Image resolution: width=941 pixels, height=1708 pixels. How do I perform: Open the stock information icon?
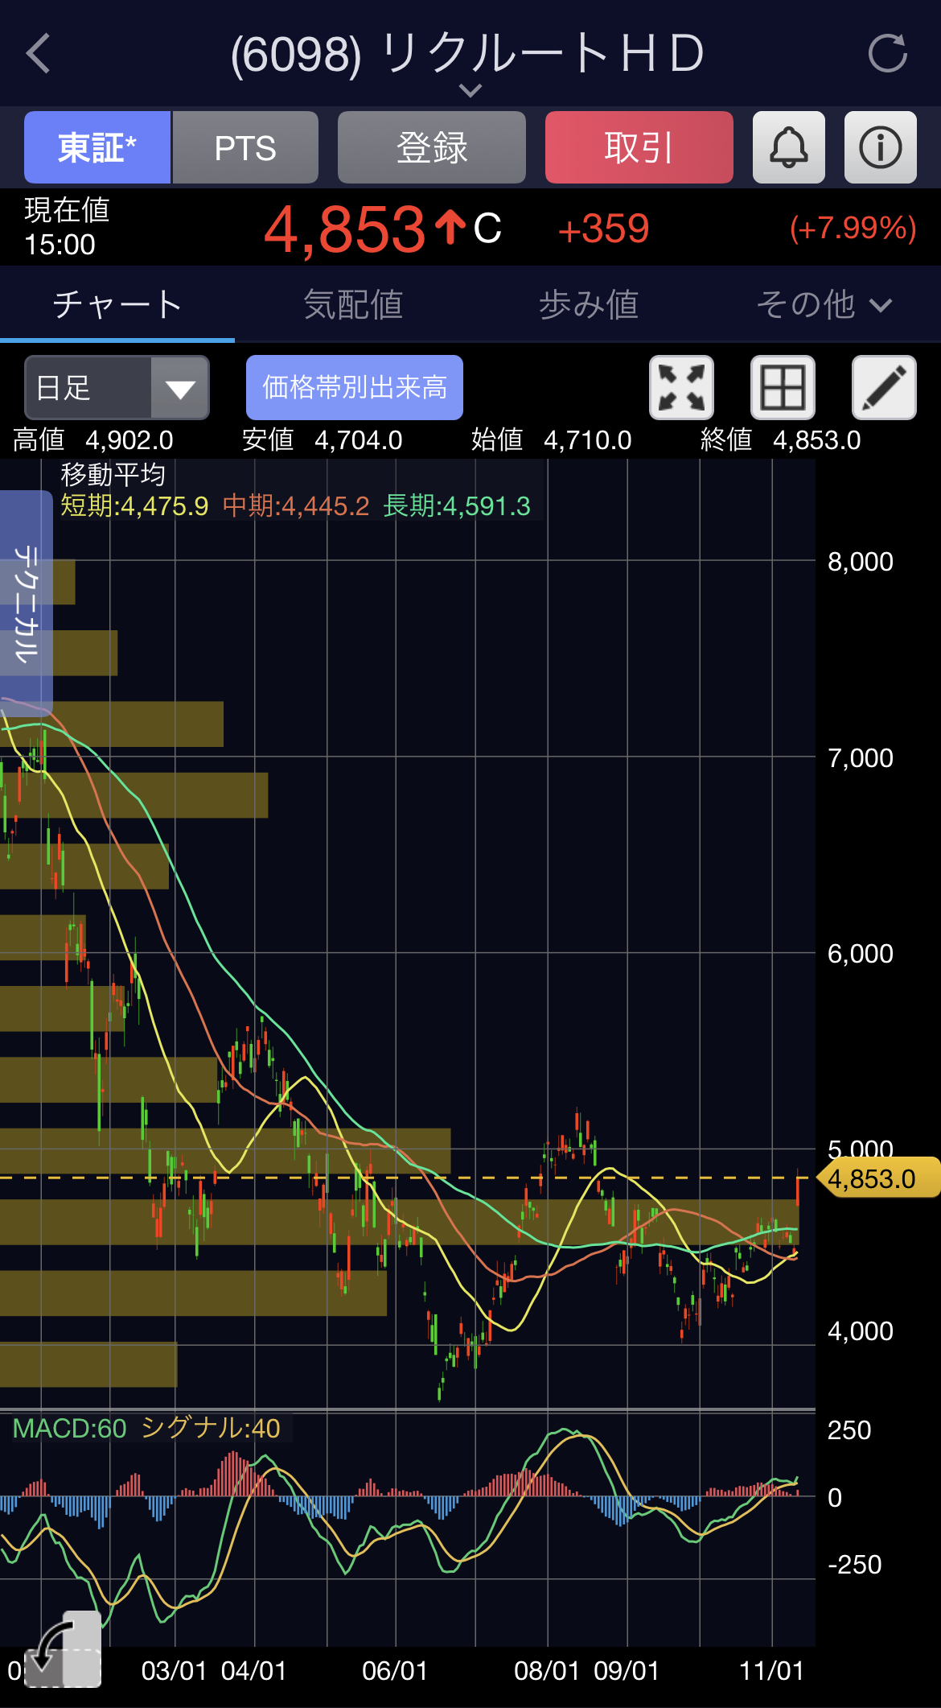[881, 147]
